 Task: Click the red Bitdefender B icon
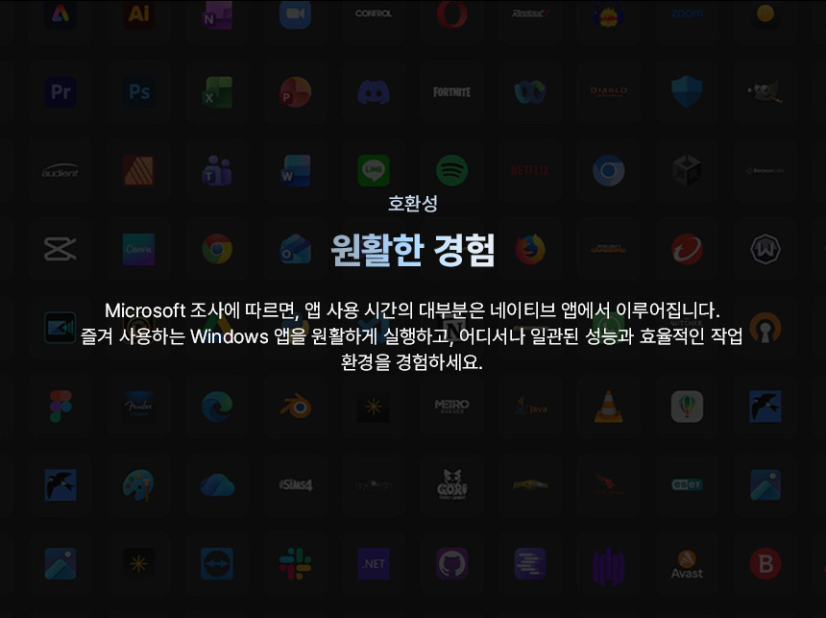click(765, 563)
